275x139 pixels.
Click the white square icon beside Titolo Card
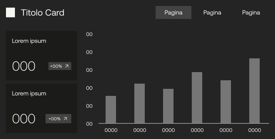(10, 12)
